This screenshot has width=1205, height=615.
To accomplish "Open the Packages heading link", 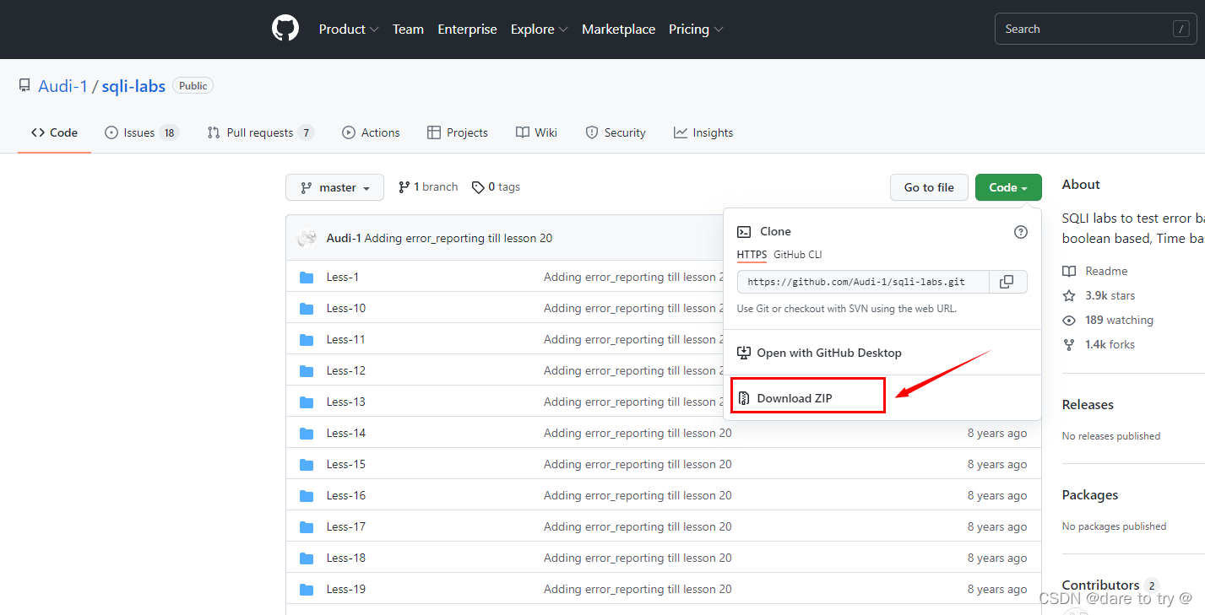I will 1090,495.
